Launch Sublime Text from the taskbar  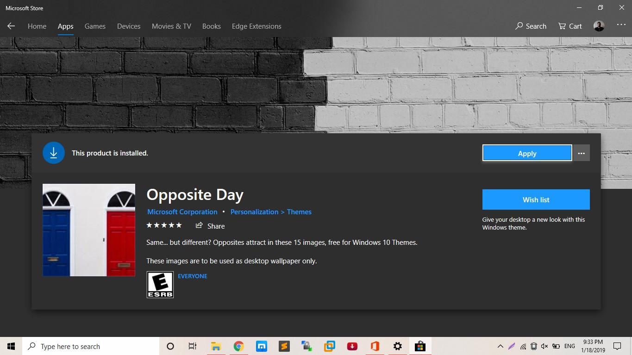(284, 346)
